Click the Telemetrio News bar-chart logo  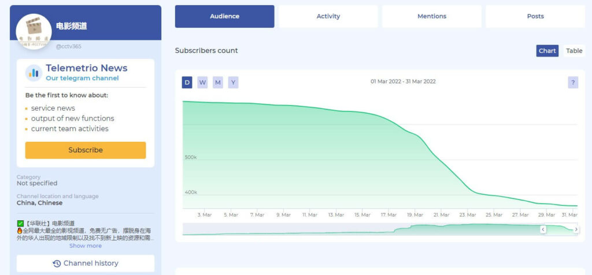pyautogui.click(x=34, y=73)
